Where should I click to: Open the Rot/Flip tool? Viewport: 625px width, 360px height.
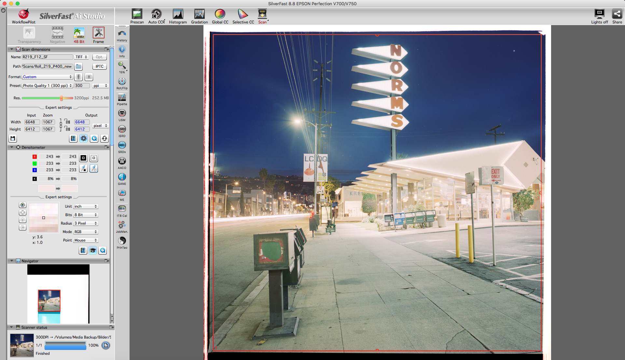pyautogui.click(x=122, y=82)
